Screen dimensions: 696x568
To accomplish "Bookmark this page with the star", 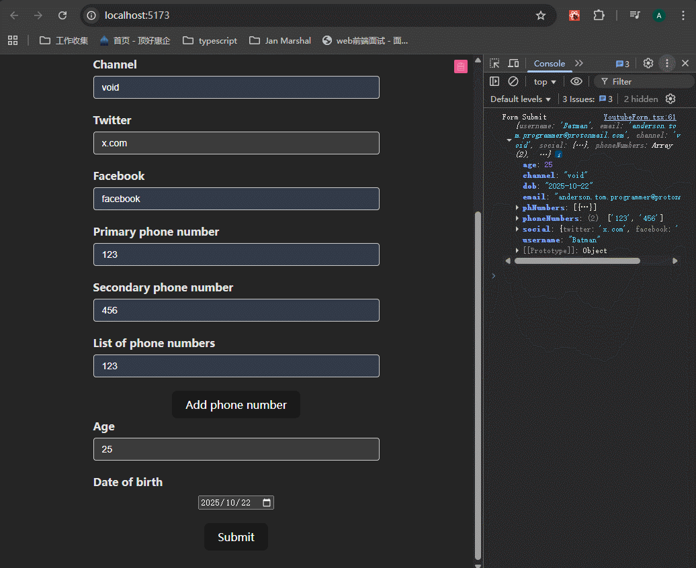I will (541, 15).
